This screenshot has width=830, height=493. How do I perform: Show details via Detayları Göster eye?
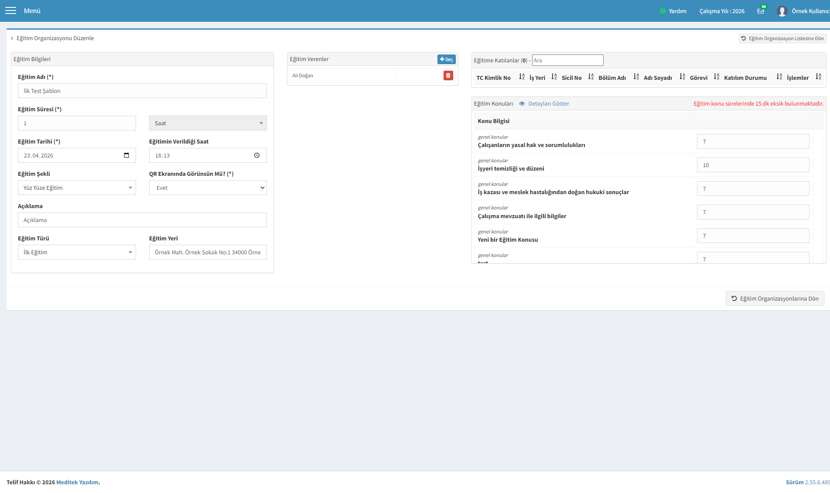(x=544, y=104)
